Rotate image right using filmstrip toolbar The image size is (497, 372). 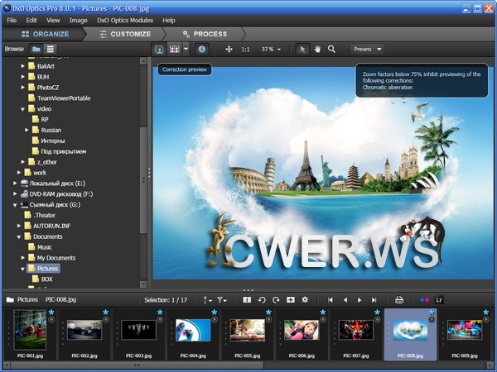pos(276,299)
